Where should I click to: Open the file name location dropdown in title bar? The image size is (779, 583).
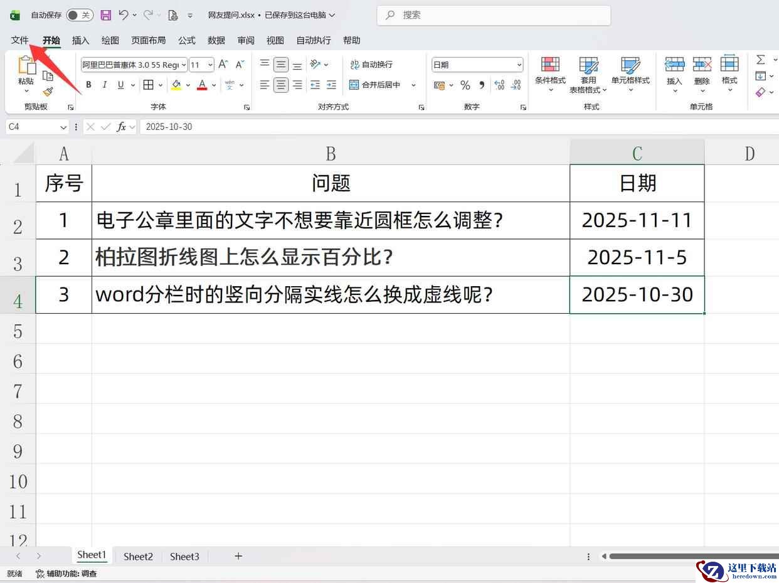[332, 15]
